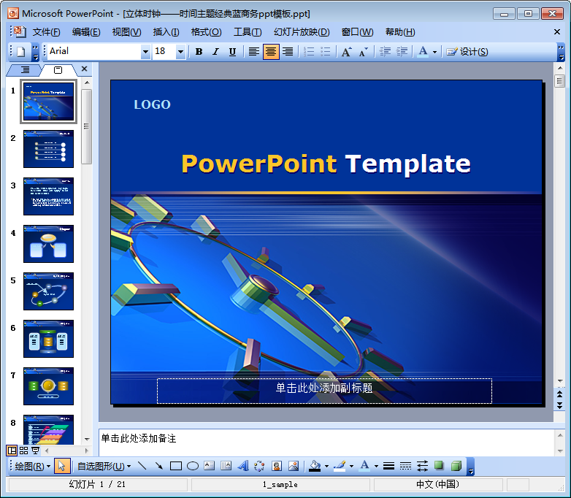Switch to the Slides thumbnail tab
This screenshot has width=571, height=498.
click(x=58, y=70)
